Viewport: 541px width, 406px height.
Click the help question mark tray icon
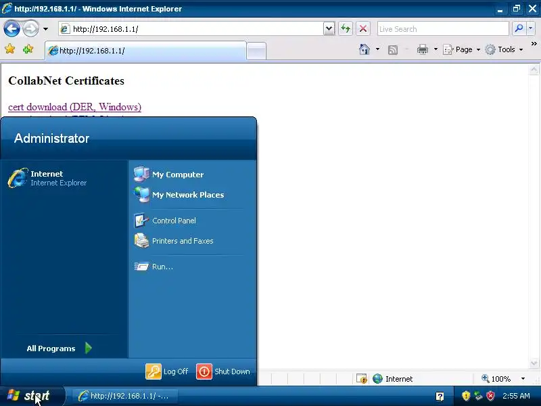(x=440, y=396)
